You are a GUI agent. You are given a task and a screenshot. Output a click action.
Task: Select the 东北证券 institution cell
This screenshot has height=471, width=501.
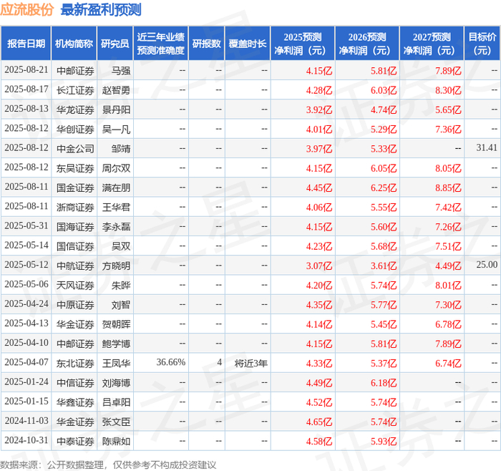click(75, 363)
